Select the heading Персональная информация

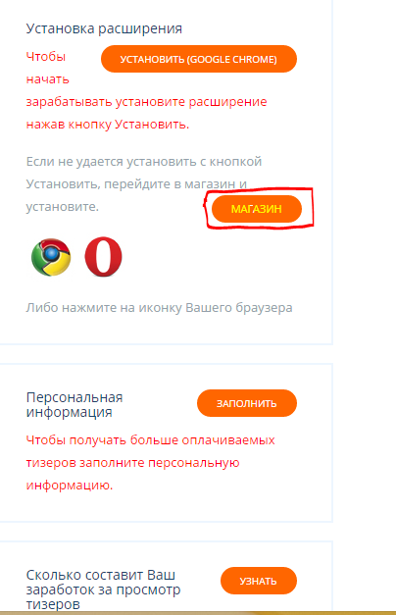74,404
